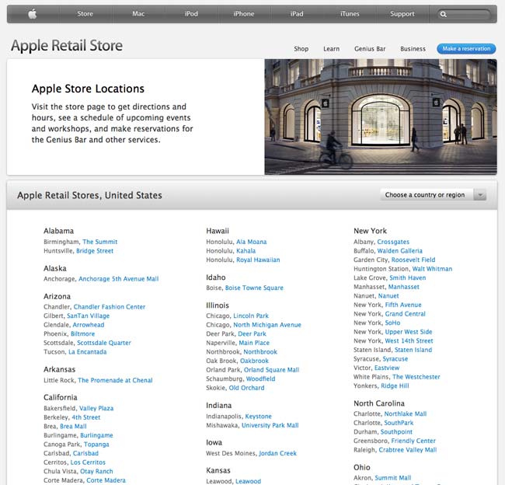Open the Support navigation tab
This screenshot has height=485, width=505.
[402, 14]
